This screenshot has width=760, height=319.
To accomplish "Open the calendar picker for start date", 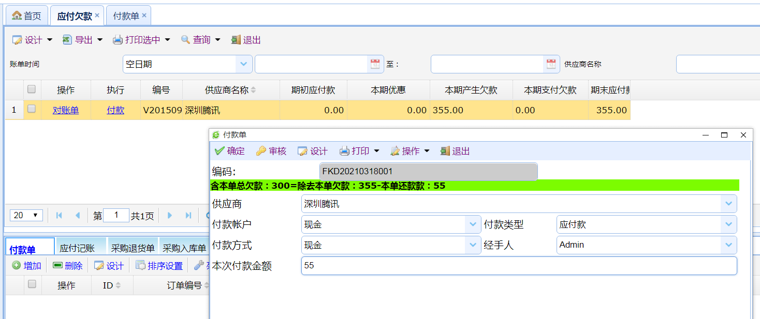I will pos(375,64).
